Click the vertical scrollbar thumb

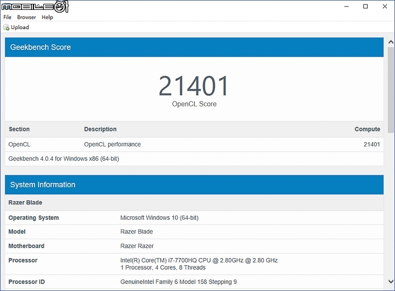click(391, 90)
